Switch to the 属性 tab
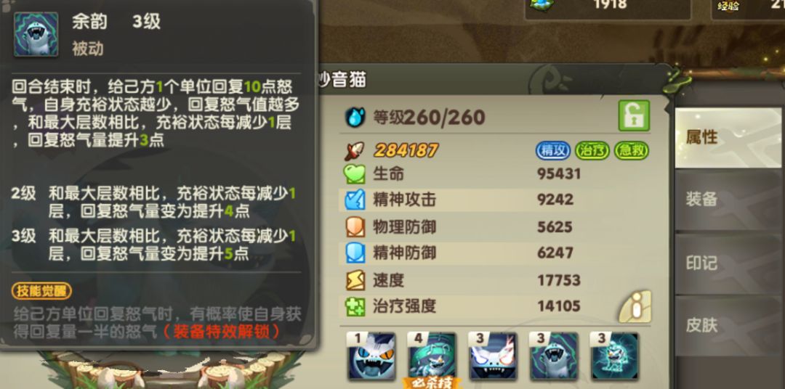The width and height of the screenshot is (785, 389). point(728,138)
